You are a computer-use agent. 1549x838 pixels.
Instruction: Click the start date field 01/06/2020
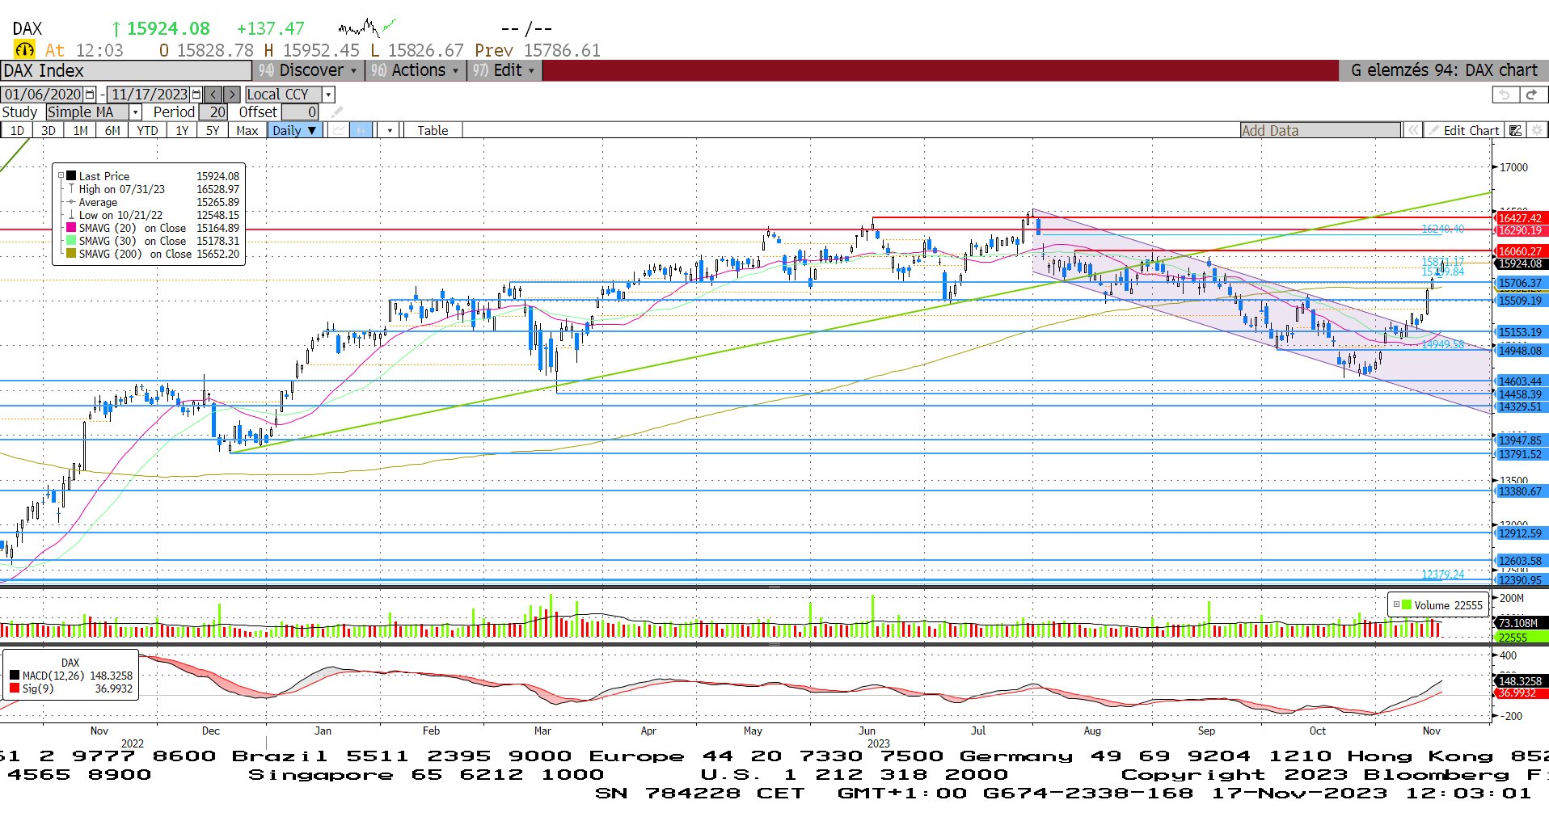pos(43,95)
